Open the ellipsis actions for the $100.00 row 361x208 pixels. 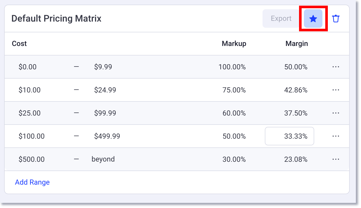(336, 136)
